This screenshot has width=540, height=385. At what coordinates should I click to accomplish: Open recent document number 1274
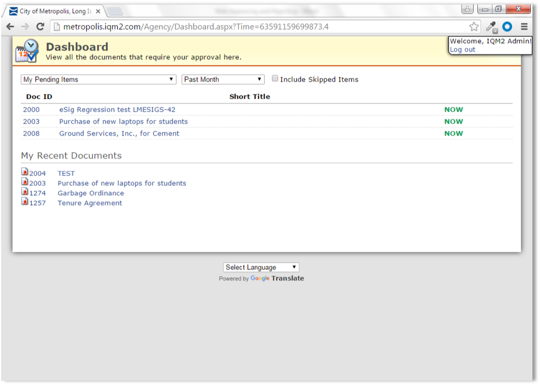pos(38,194)
